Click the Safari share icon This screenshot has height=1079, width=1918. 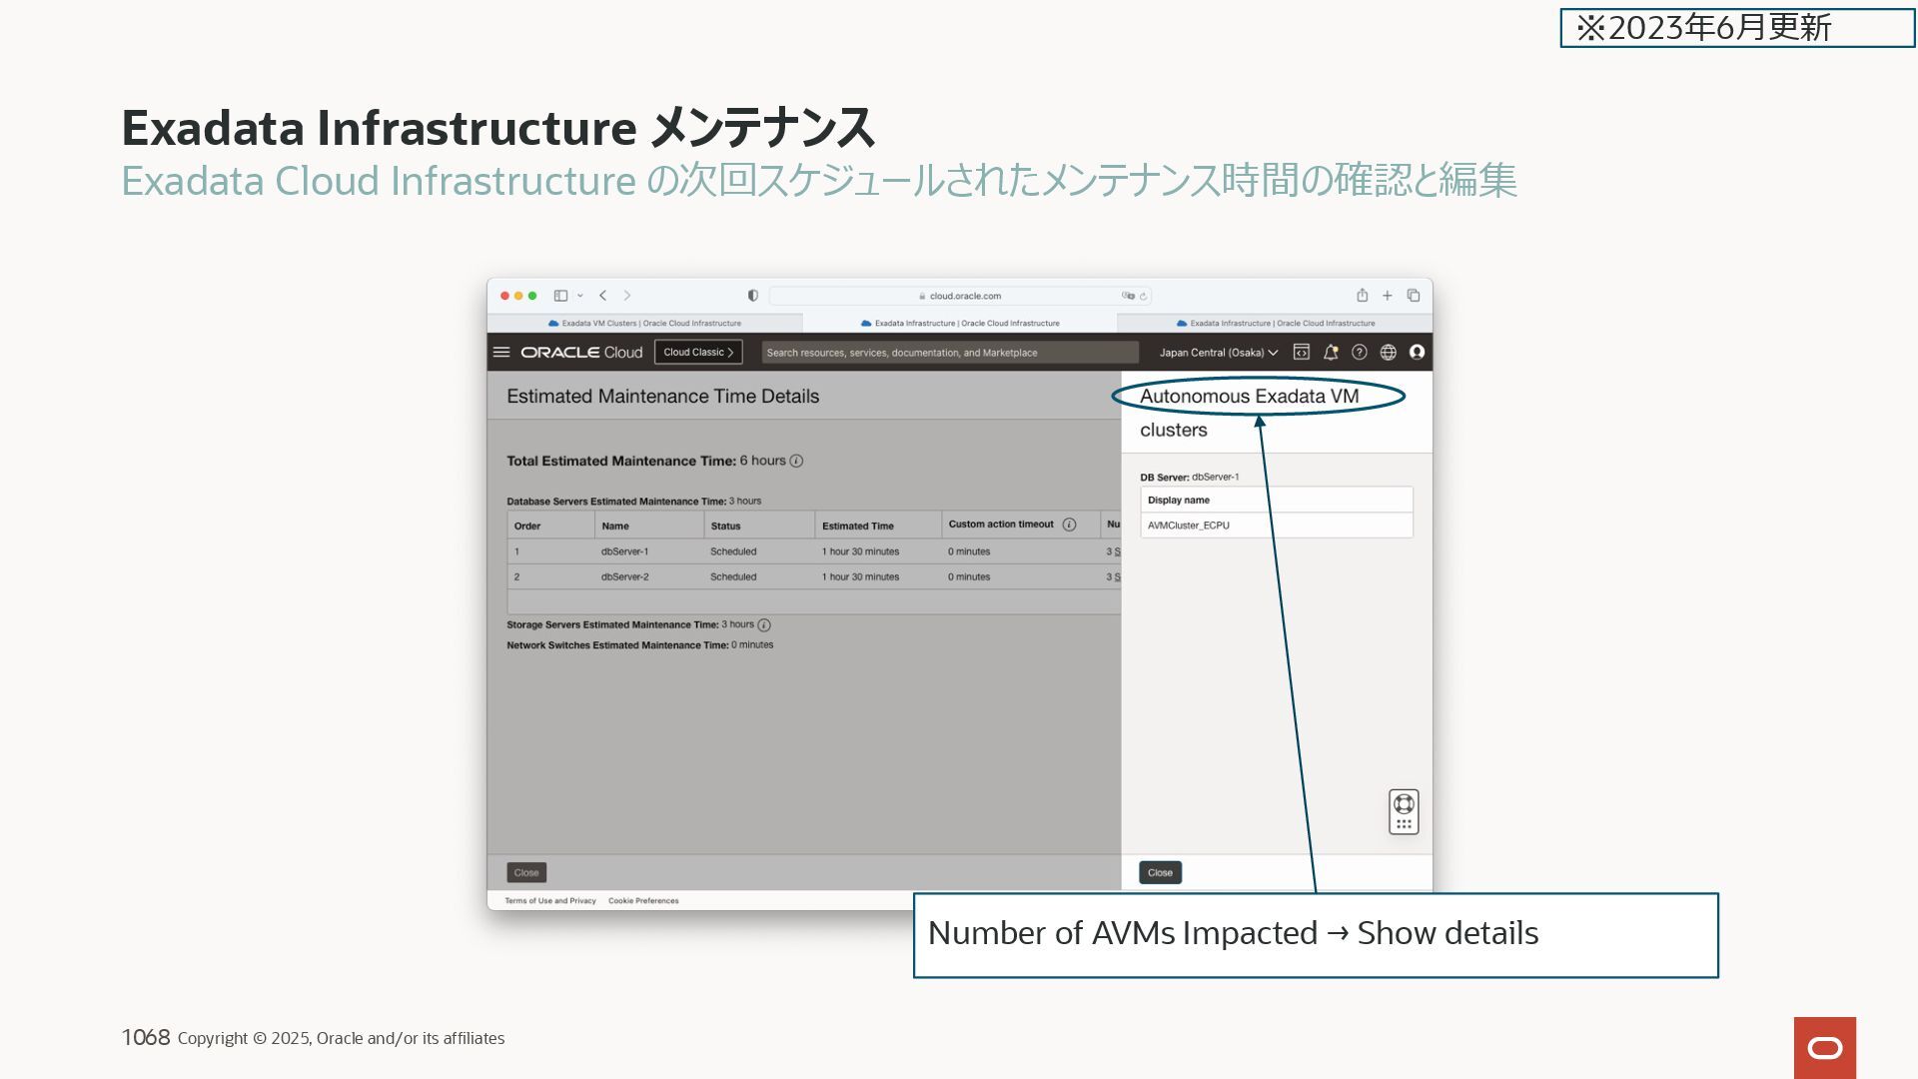1362,296
